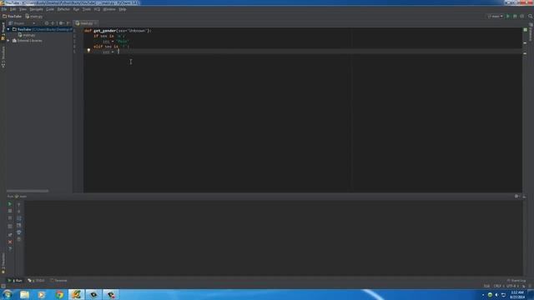Switch to the Terminal tool window tab

point(58,281)
